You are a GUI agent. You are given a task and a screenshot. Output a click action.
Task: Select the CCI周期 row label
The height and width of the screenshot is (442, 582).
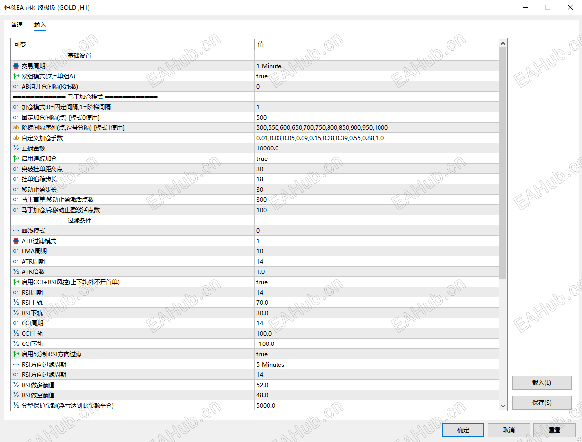pyautogui.click(x=32, y=323)
